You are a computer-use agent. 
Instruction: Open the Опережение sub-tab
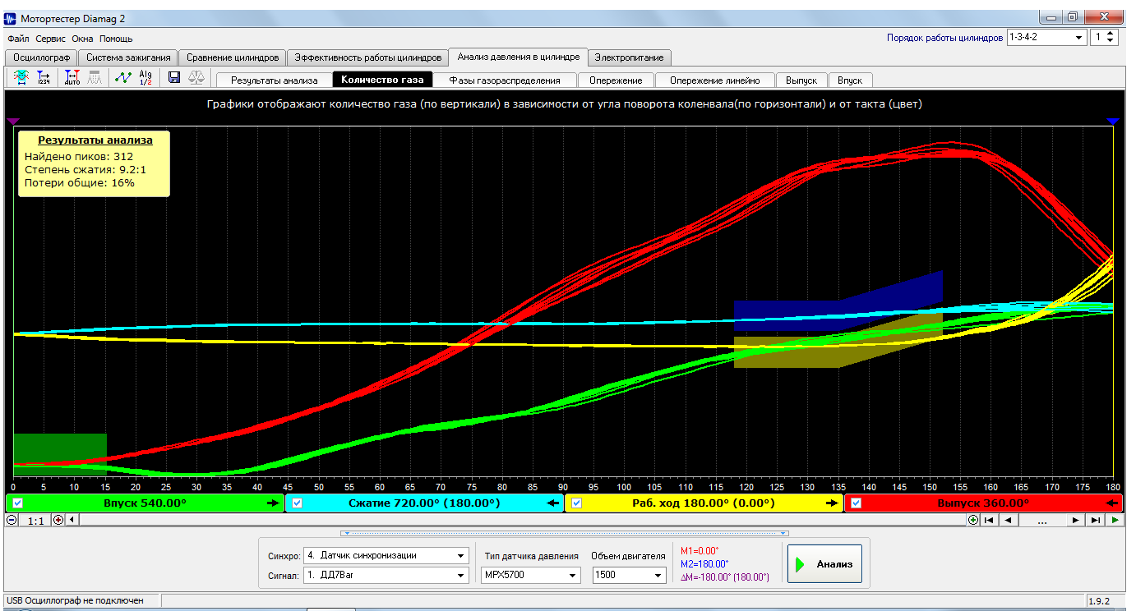coord(616,80)
